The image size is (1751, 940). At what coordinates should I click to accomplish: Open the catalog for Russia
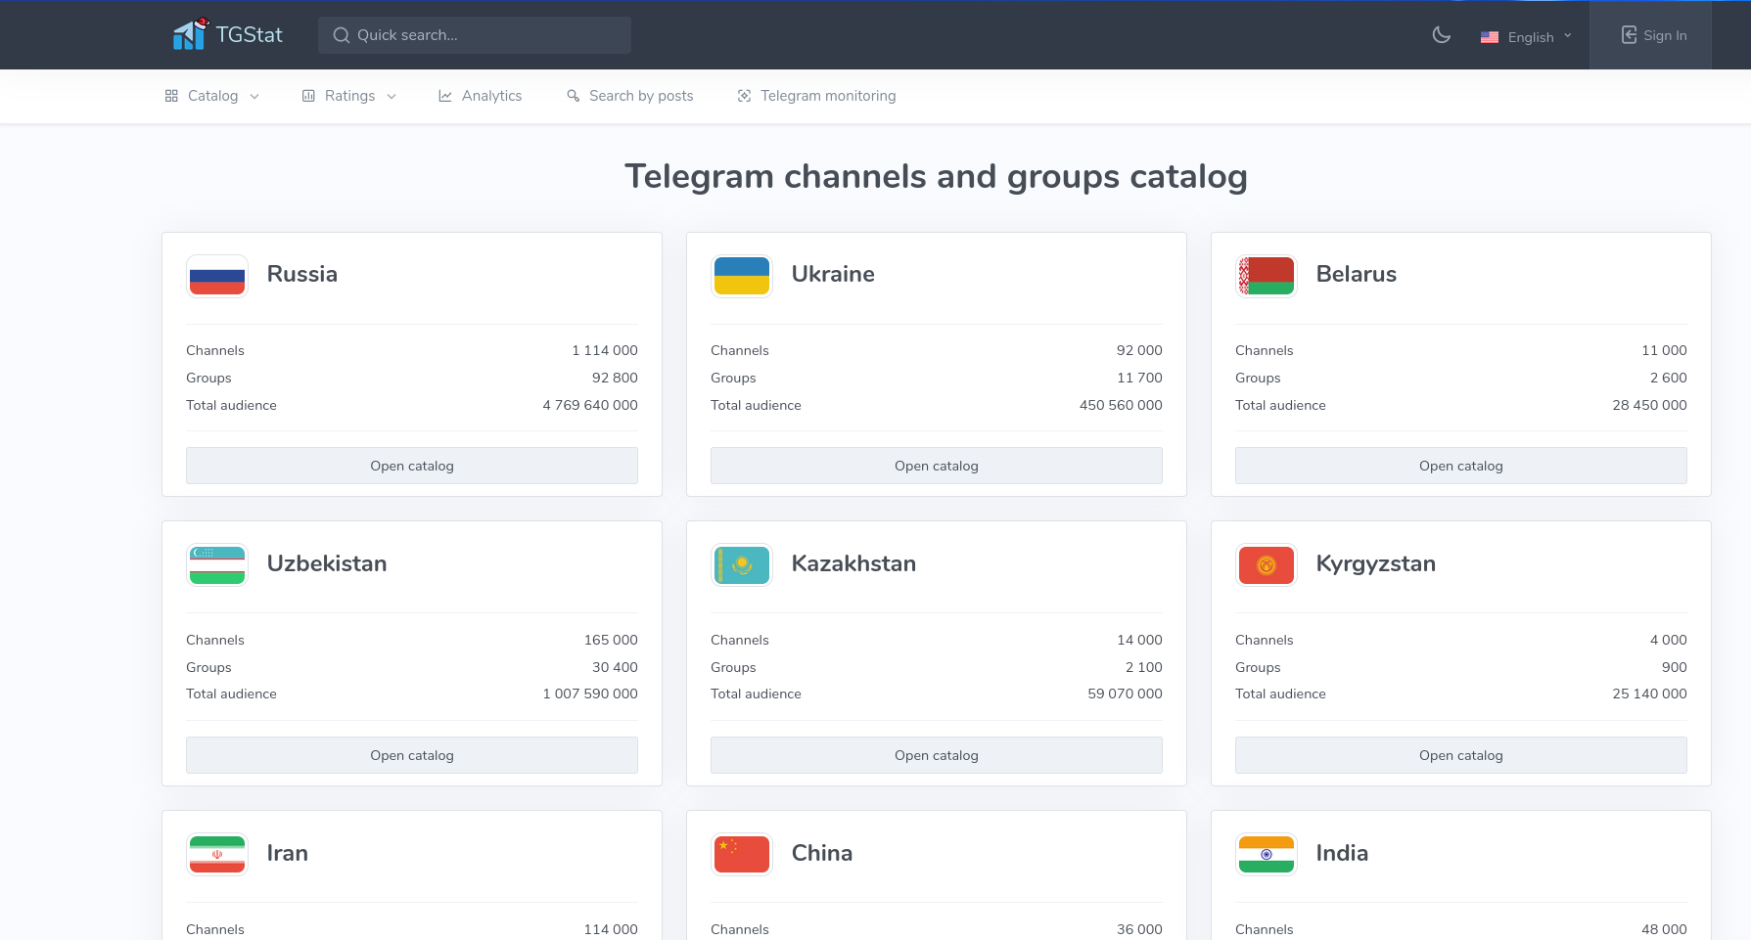411,466
